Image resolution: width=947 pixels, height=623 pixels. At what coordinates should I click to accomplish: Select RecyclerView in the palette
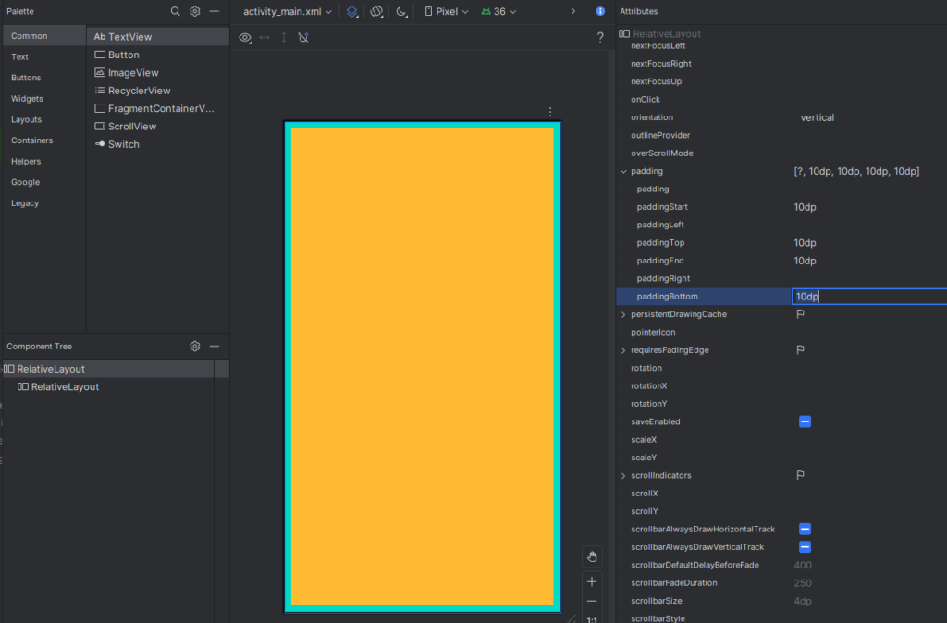[157, 91]
